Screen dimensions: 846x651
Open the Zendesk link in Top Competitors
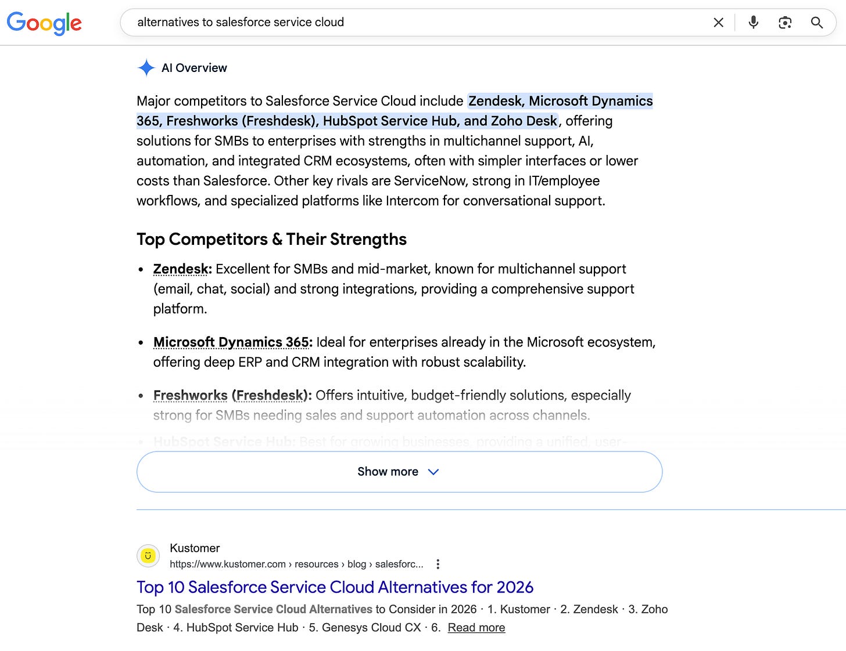click(x=181, y=269)
